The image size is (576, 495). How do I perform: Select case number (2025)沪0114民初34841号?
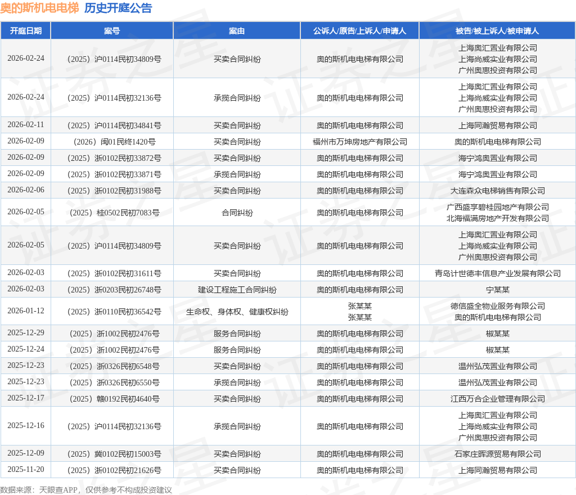tap(114, 125)
